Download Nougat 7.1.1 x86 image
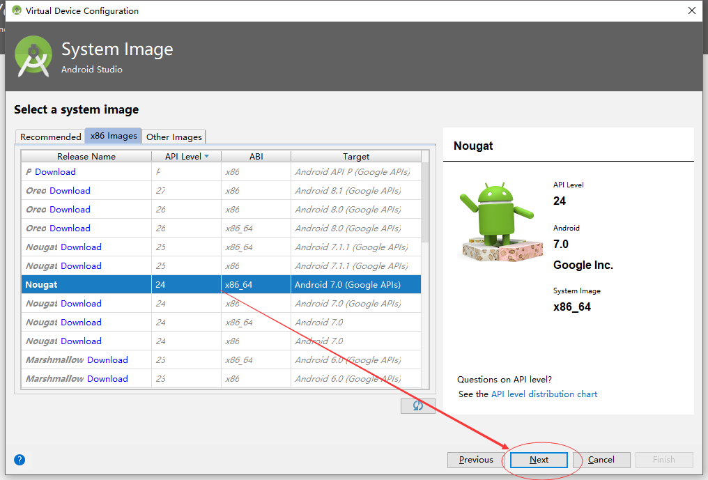 point(82,266)
